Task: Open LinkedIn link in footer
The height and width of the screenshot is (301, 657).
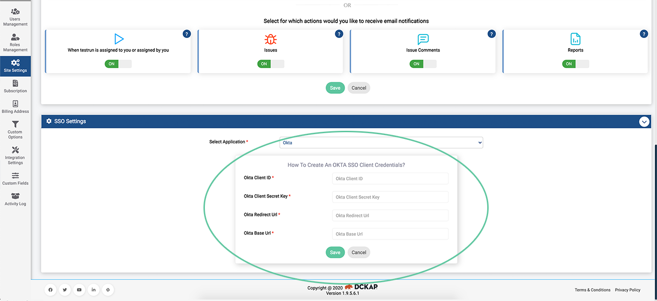Action: pos(94,290)
